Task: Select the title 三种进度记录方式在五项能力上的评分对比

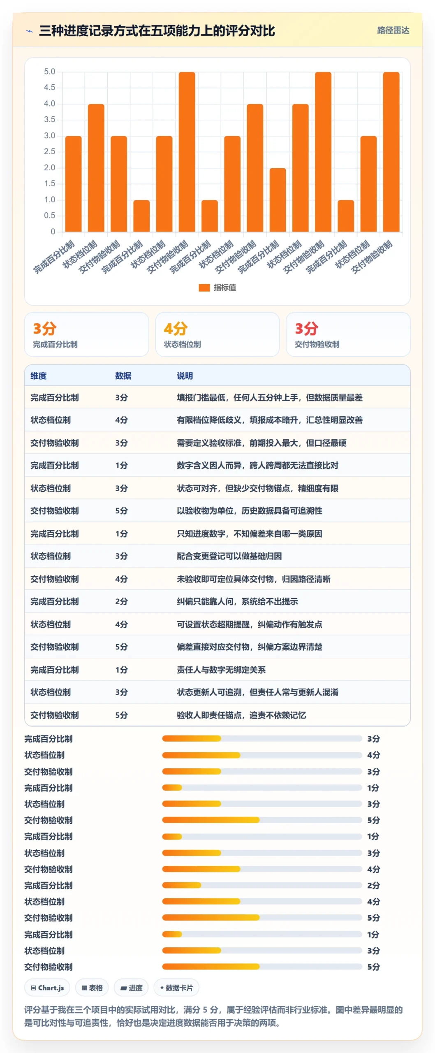Action: point(157,31)
